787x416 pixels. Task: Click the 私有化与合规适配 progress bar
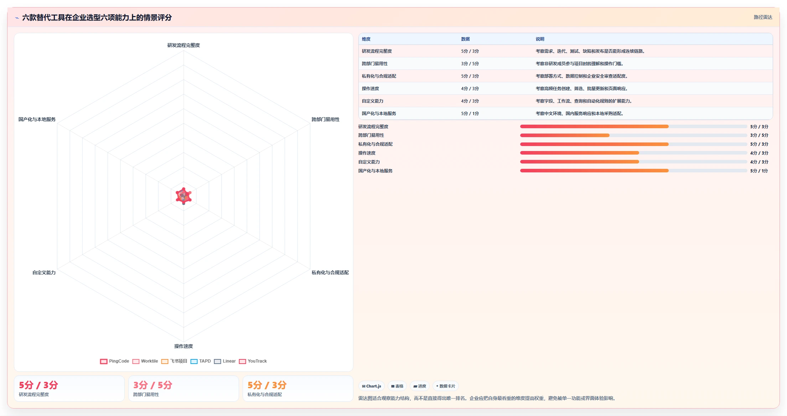tap(633, 144)
